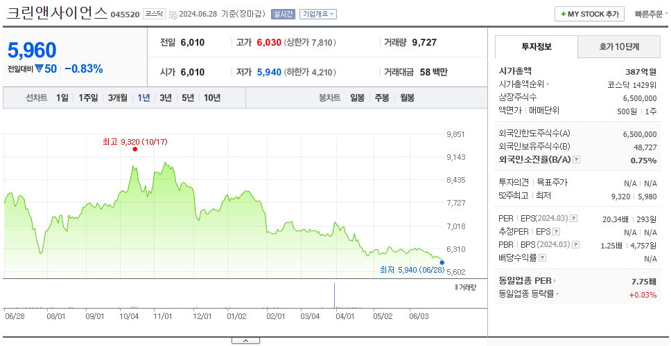Open the 시가총액순위 link

point(522,84)
